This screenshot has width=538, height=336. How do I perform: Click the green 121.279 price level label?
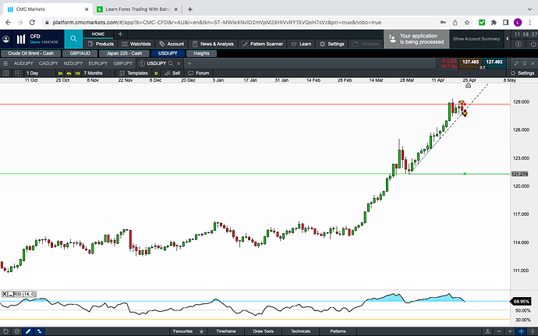pos(520,173)
